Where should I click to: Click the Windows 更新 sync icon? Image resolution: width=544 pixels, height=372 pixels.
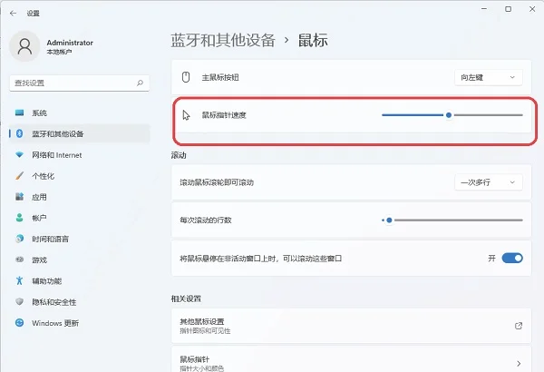pos(19,323)
